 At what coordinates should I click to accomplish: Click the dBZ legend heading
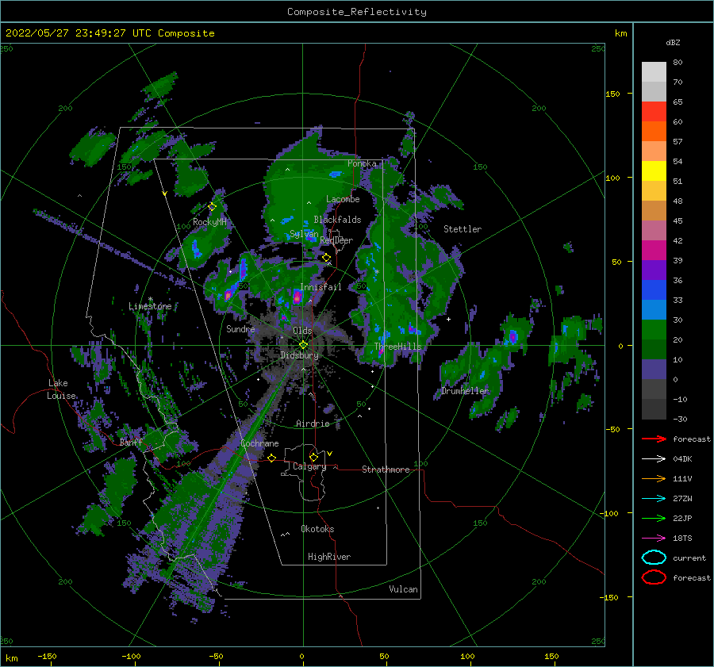click(673, 42)
